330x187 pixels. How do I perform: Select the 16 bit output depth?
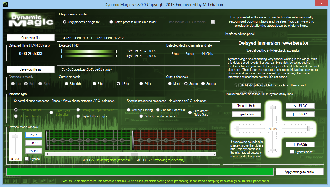[x=123, y=84]
